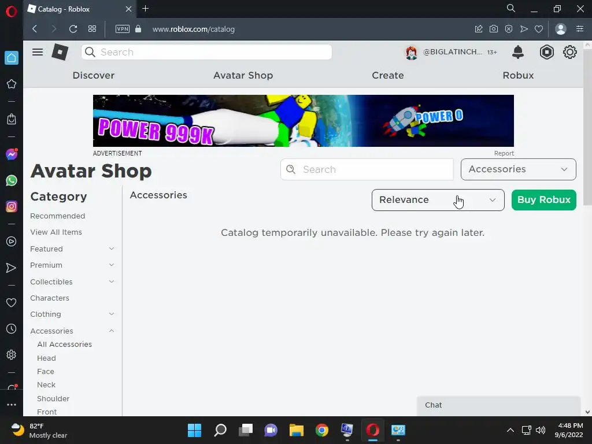Open the Avatar Shop tab
The image size is (592, 444).
click(243, 75)
